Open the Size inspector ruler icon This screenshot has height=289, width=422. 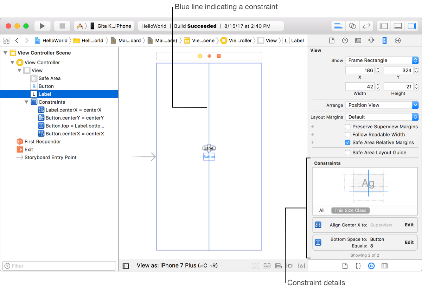point(384,40)
